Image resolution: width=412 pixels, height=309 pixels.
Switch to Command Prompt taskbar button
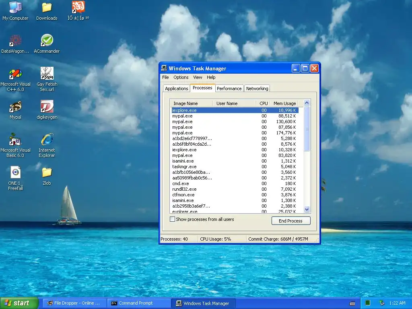[x=139, y=303]
